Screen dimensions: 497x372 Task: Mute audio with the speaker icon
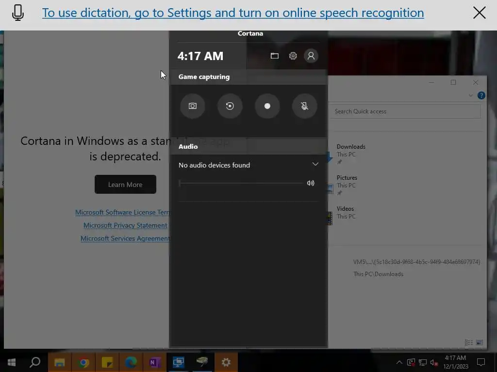coord(311,183)
